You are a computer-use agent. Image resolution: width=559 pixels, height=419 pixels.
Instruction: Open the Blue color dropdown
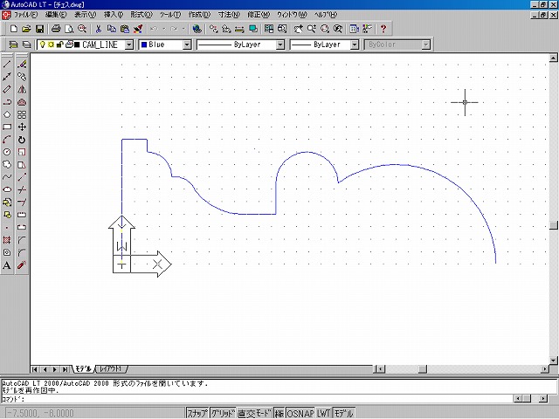[x=187, y=45]
